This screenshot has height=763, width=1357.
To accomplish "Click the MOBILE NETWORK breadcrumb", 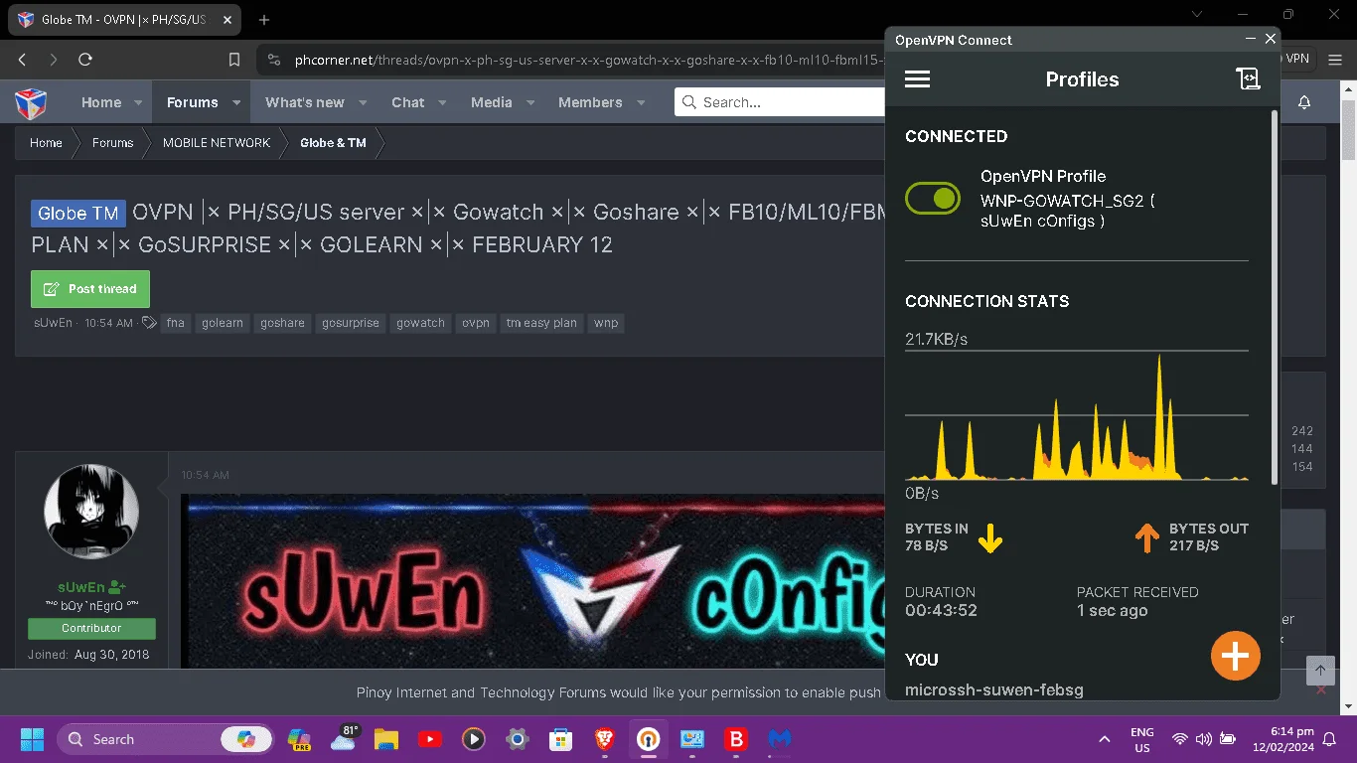I will [217, 143].
